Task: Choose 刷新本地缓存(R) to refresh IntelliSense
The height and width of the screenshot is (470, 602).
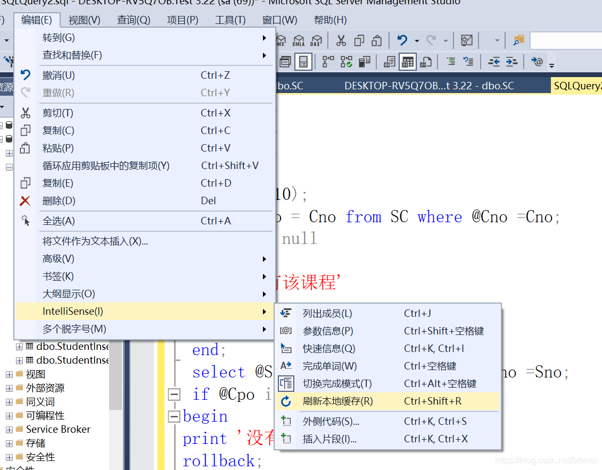Action: coord(388,401)
